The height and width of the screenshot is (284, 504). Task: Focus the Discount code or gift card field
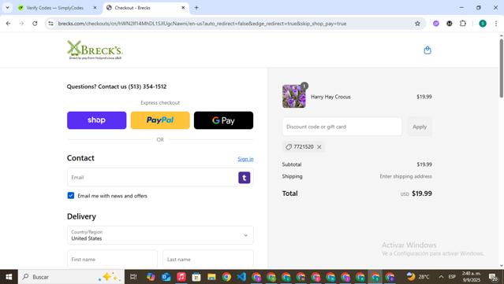[342, 127]
